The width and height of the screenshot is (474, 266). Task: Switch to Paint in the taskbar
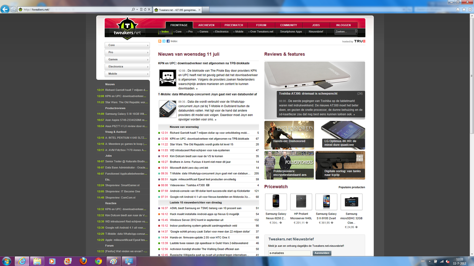pos(114,261)
